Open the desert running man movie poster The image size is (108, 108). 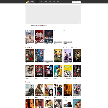click(x=30, y=36)
